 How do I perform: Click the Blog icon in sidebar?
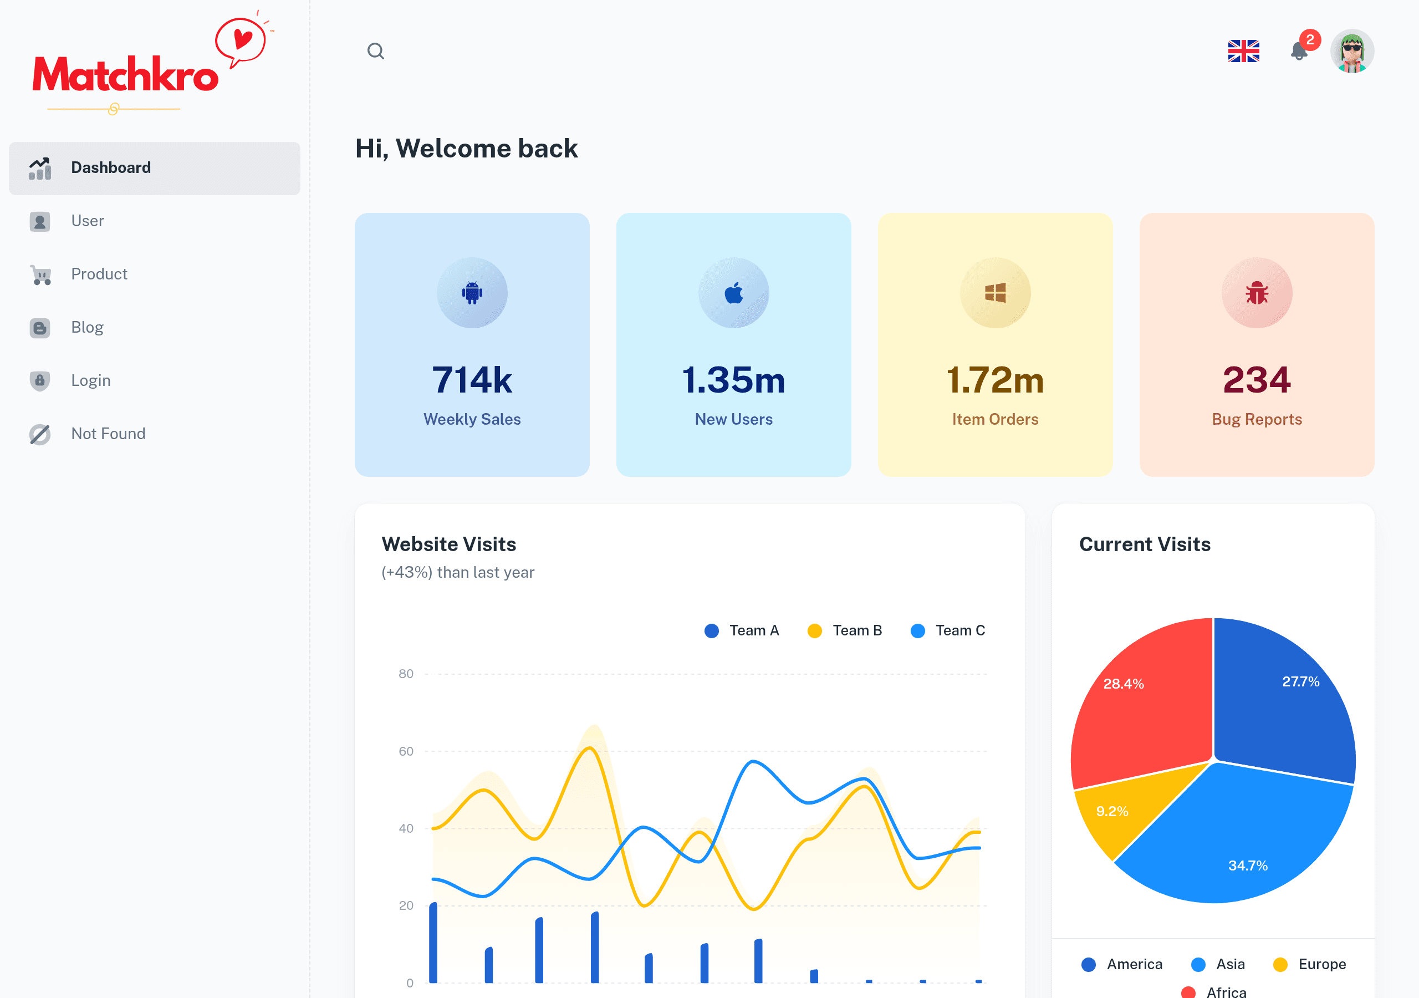(40, 328)
